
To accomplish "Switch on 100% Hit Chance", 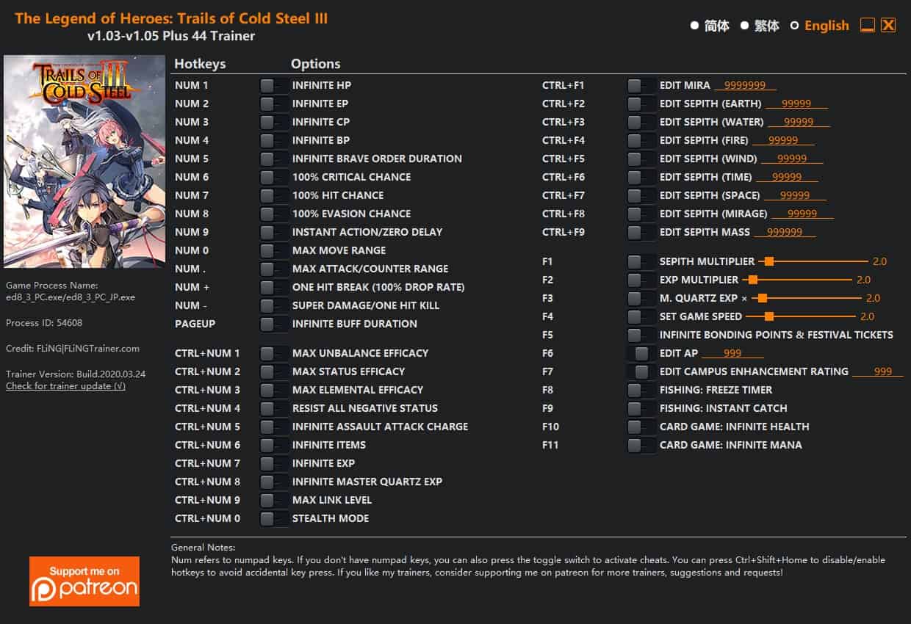I will click(x=274, y=196).
